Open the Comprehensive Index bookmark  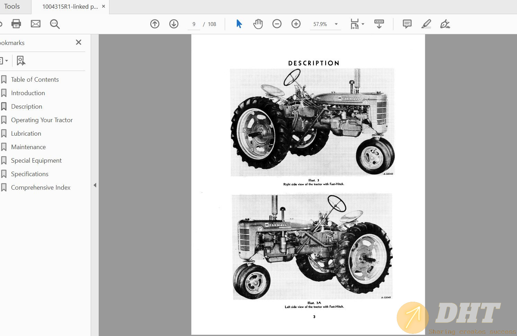41,188
